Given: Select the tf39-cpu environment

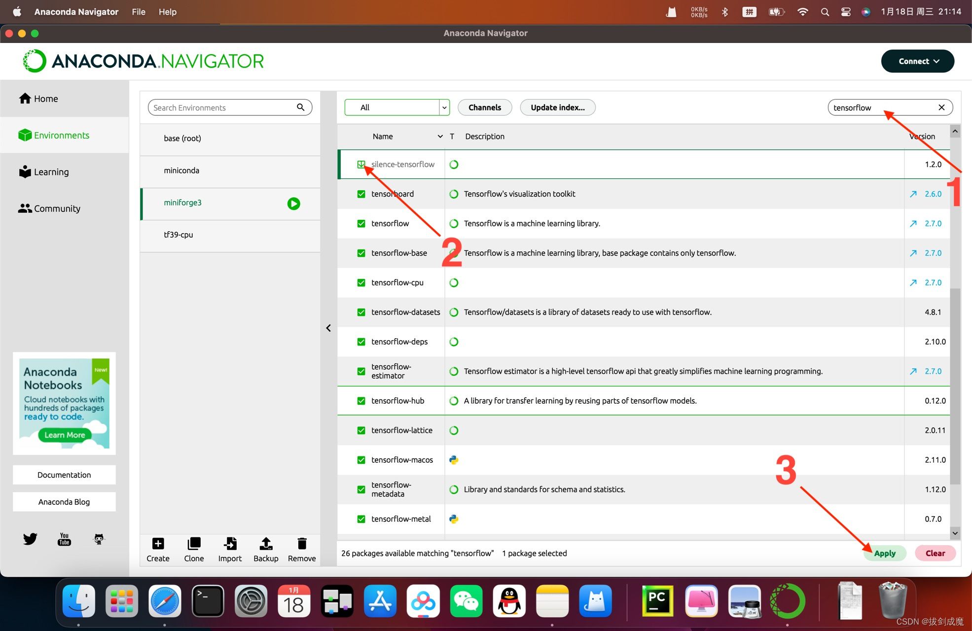Looking at the screenshot, I should coord(230,235).
